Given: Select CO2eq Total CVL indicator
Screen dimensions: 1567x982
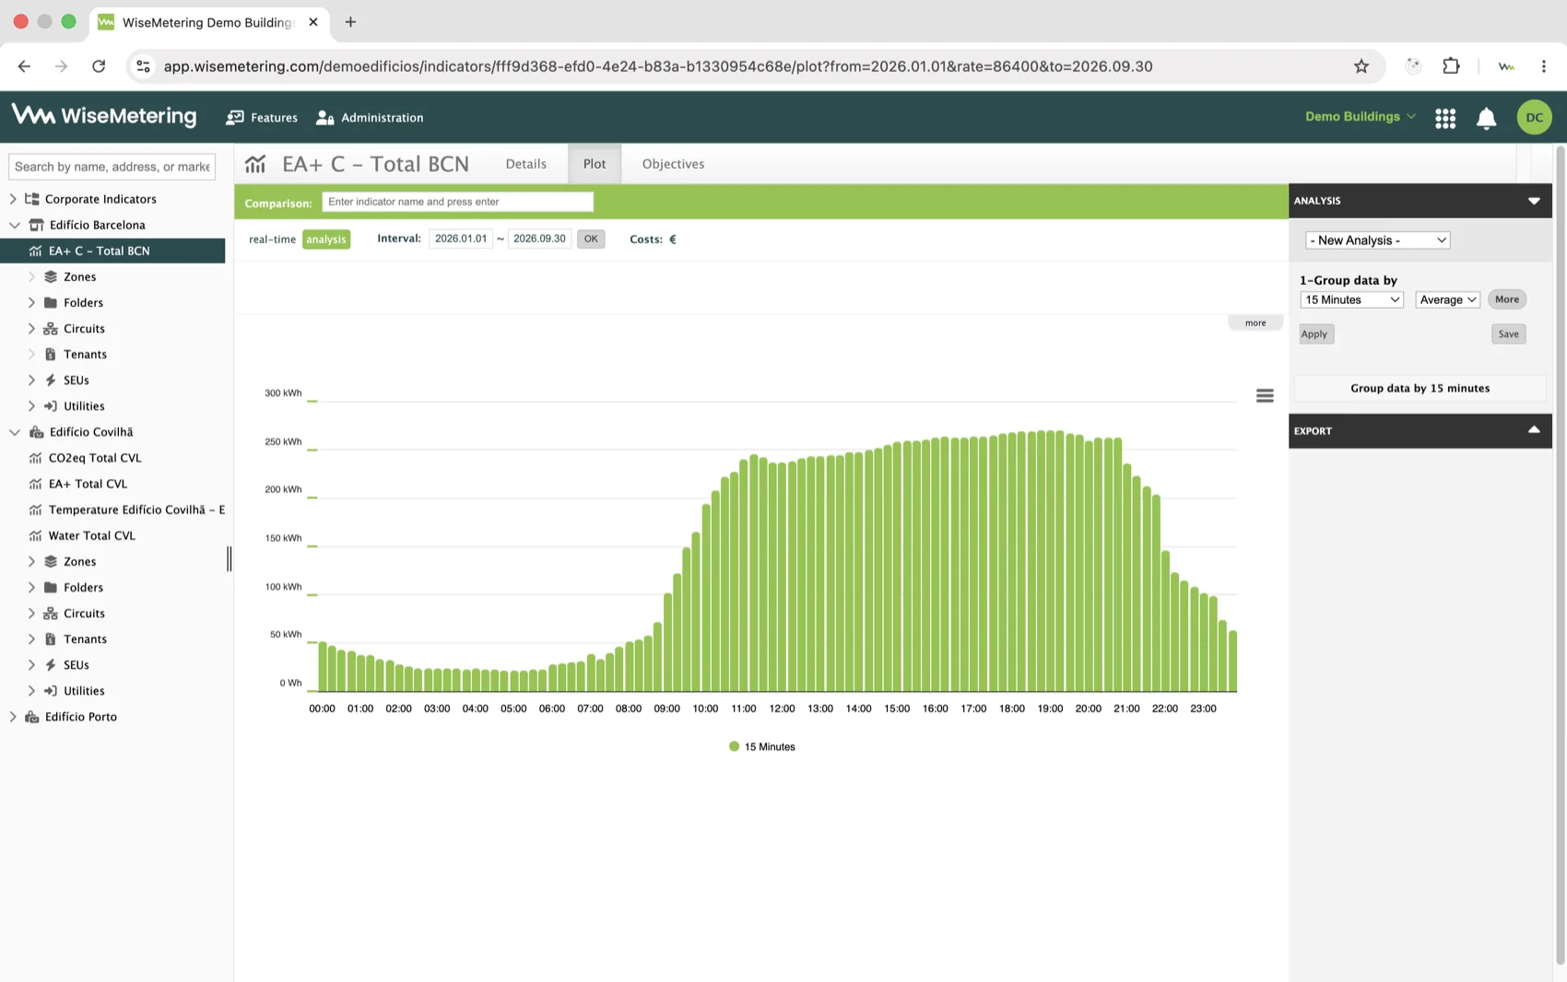Looking at the screenshot, I should pyautogui.click(x=94, y=458).
